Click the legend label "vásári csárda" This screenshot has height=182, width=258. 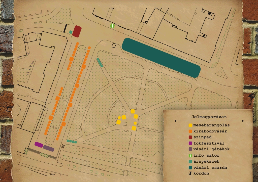(210, 168)
